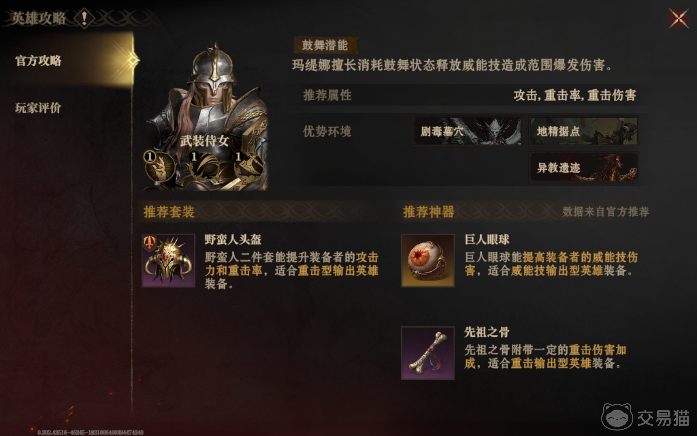Click the 推荐属性 attributes row
697x436 pixels.
click(x=469, y=95)
